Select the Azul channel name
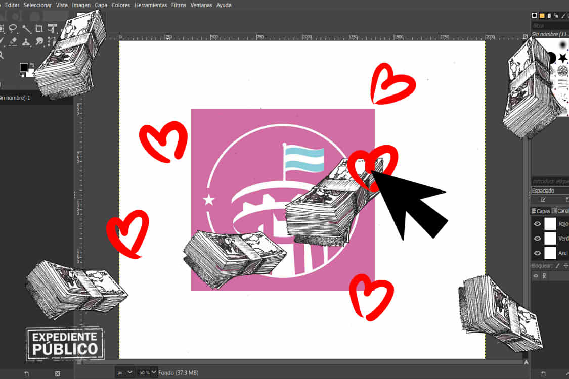This screenshot has width=569, height=379. (x=563, y=253)
